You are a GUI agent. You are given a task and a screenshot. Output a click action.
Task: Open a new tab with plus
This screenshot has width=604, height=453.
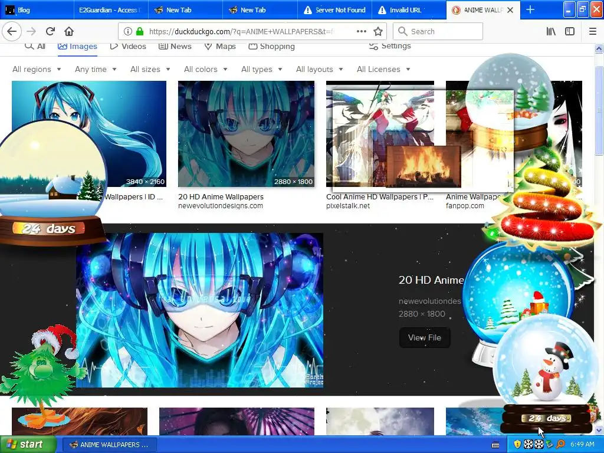(530, 9)
